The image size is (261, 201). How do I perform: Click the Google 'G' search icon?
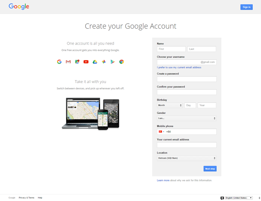point(59,62)
